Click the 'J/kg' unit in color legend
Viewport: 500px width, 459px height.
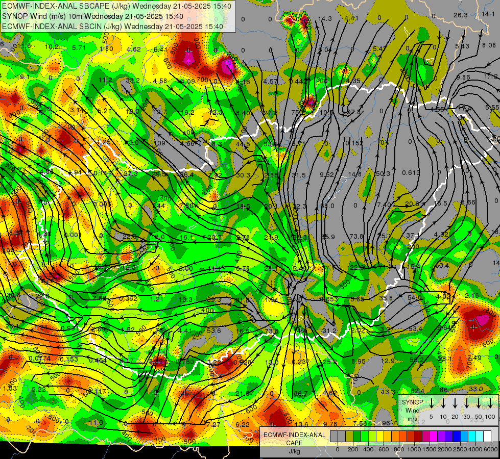click(294, 451)
